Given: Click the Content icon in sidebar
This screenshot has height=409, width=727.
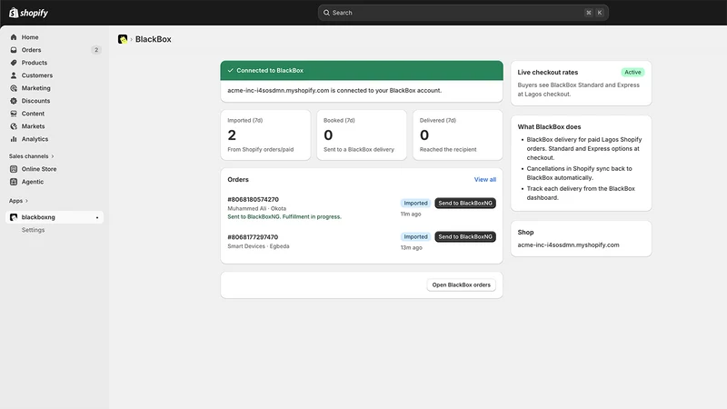Looking at the screenshot, I should tap(14, 114).
